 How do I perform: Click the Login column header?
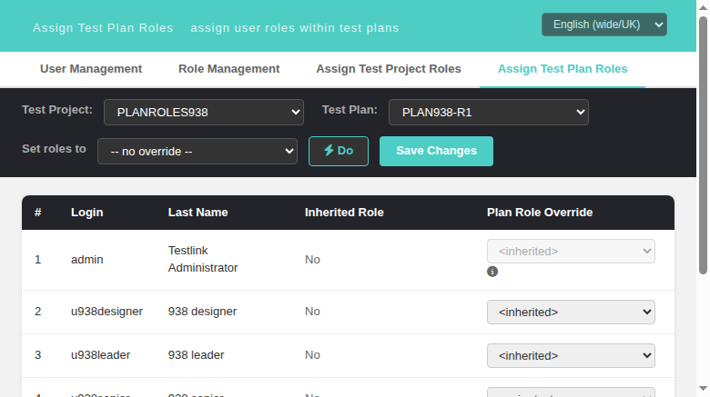click(x=87, y=213)
